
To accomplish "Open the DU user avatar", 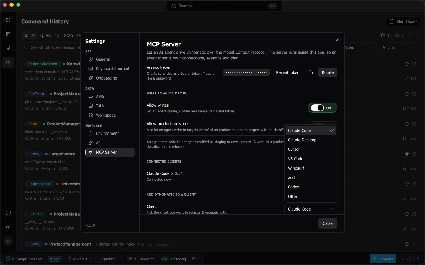I will coord(8,241).
